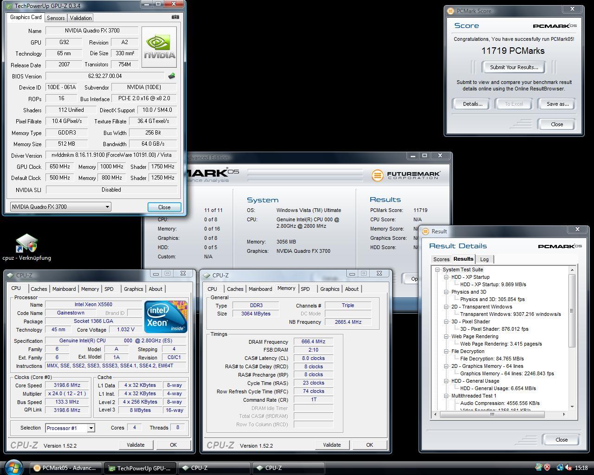
Task: Click OK in left CPU-Z window
Action: (173, 445)
